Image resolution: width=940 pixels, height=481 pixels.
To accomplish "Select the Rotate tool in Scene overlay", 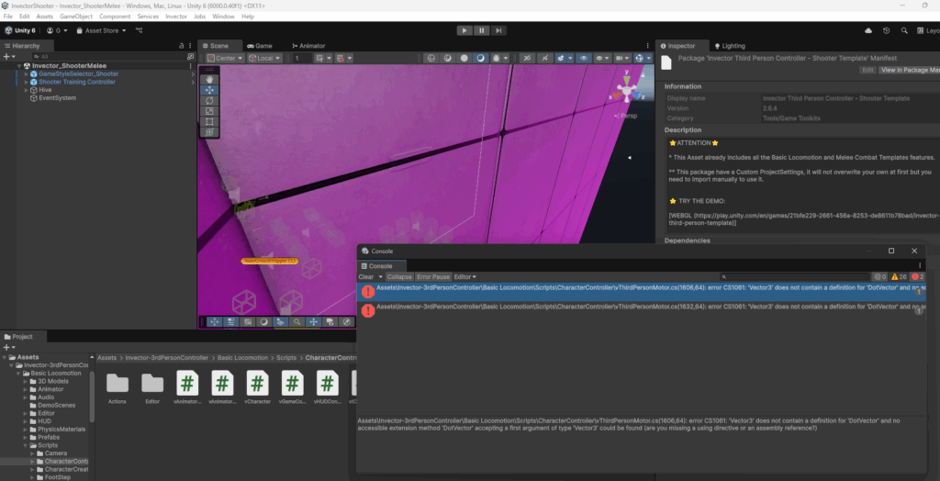I will pyautogui.click(x=209, y=101).
